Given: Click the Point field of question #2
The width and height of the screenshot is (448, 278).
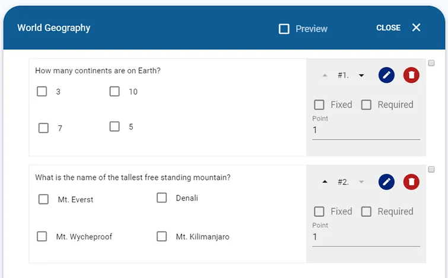Looking at the screenshot, I should (366, 237).
